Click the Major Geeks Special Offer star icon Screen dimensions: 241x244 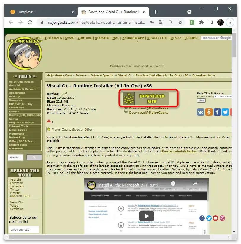coord(49,129)
